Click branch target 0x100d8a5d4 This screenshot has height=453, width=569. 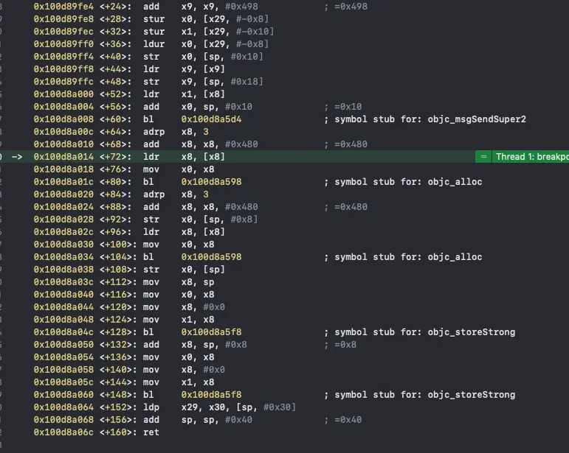tap(211, 119)
